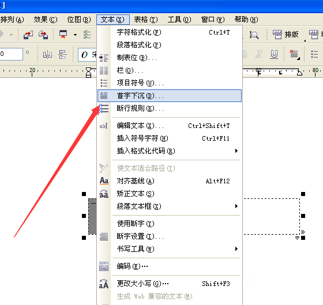Viewport: 323px width, 305px height.
Task: Choose 更改大小写(G)... menu entry
Action: click(170, 284)
